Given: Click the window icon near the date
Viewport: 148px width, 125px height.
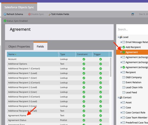Looking at the screenshot, I should coord(133,14).
